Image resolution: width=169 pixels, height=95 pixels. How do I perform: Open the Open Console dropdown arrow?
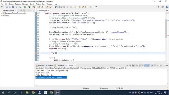pos(162,65)
